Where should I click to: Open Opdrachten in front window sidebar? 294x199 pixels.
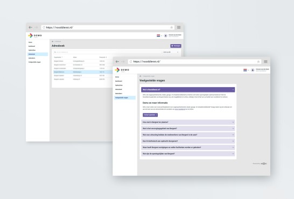pyautogui.click(x=119, y=85)
